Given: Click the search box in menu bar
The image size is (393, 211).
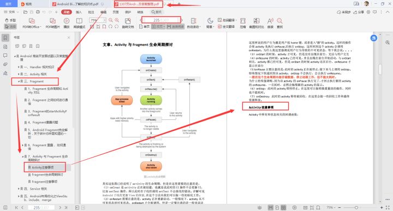Looking at the screenshot, I should [157, 12].
